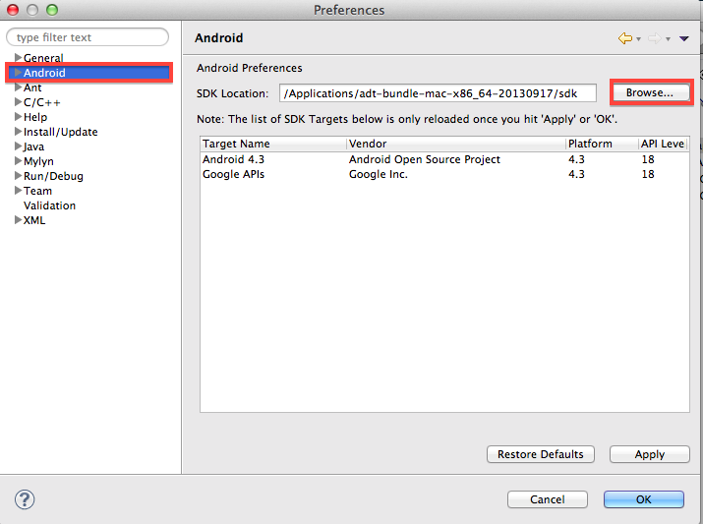Viewport: 703px width, 524px height.
Task: Click the SDK Location path field
Action: point(438,93)
